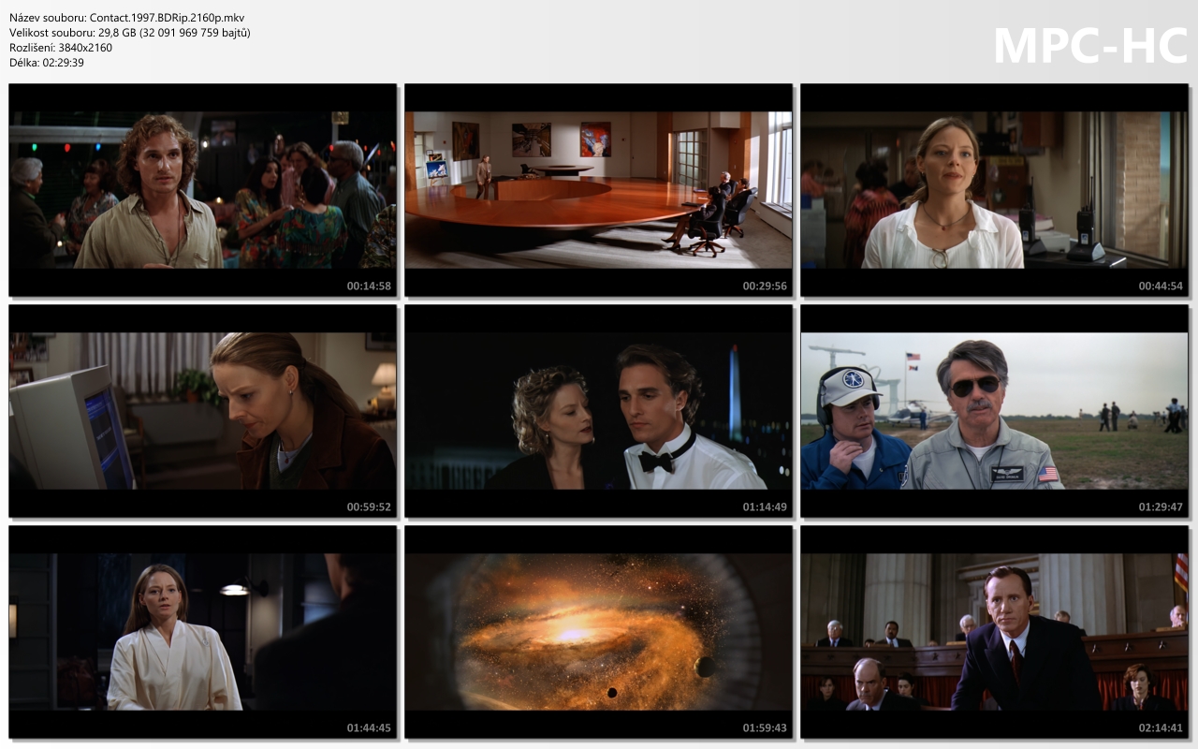This screenshot has height=749, width=1198.
Task: Select the galaxy thumbnail at 01:59:43
Action: 599,632
